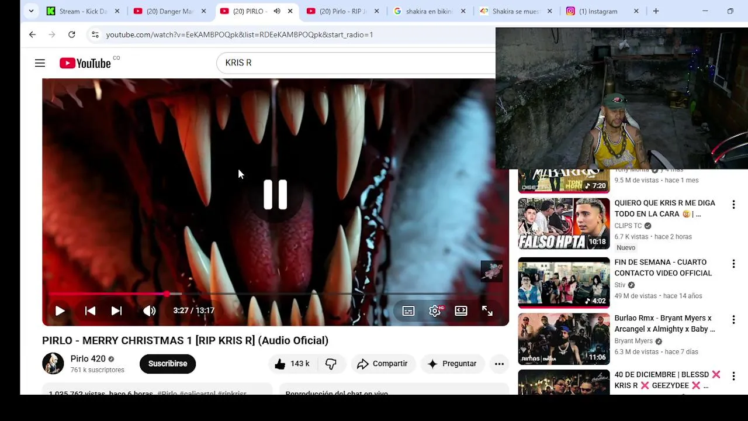Go back to the previous page

coord(32,34)
